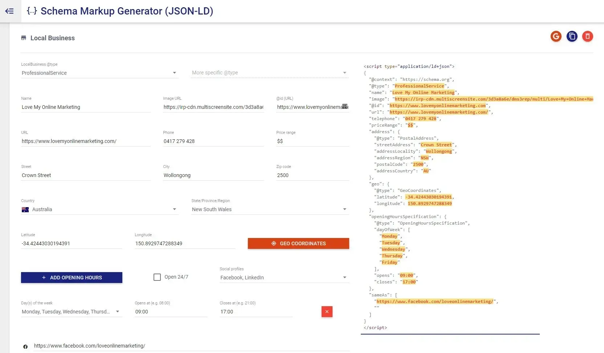Click the "Crown Street" streetAddress value in JSON
604x353 pixels.
(436, 145)
